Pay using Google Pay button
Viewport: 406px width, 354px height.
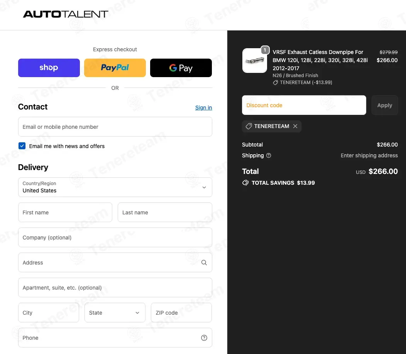click(181, 68)
